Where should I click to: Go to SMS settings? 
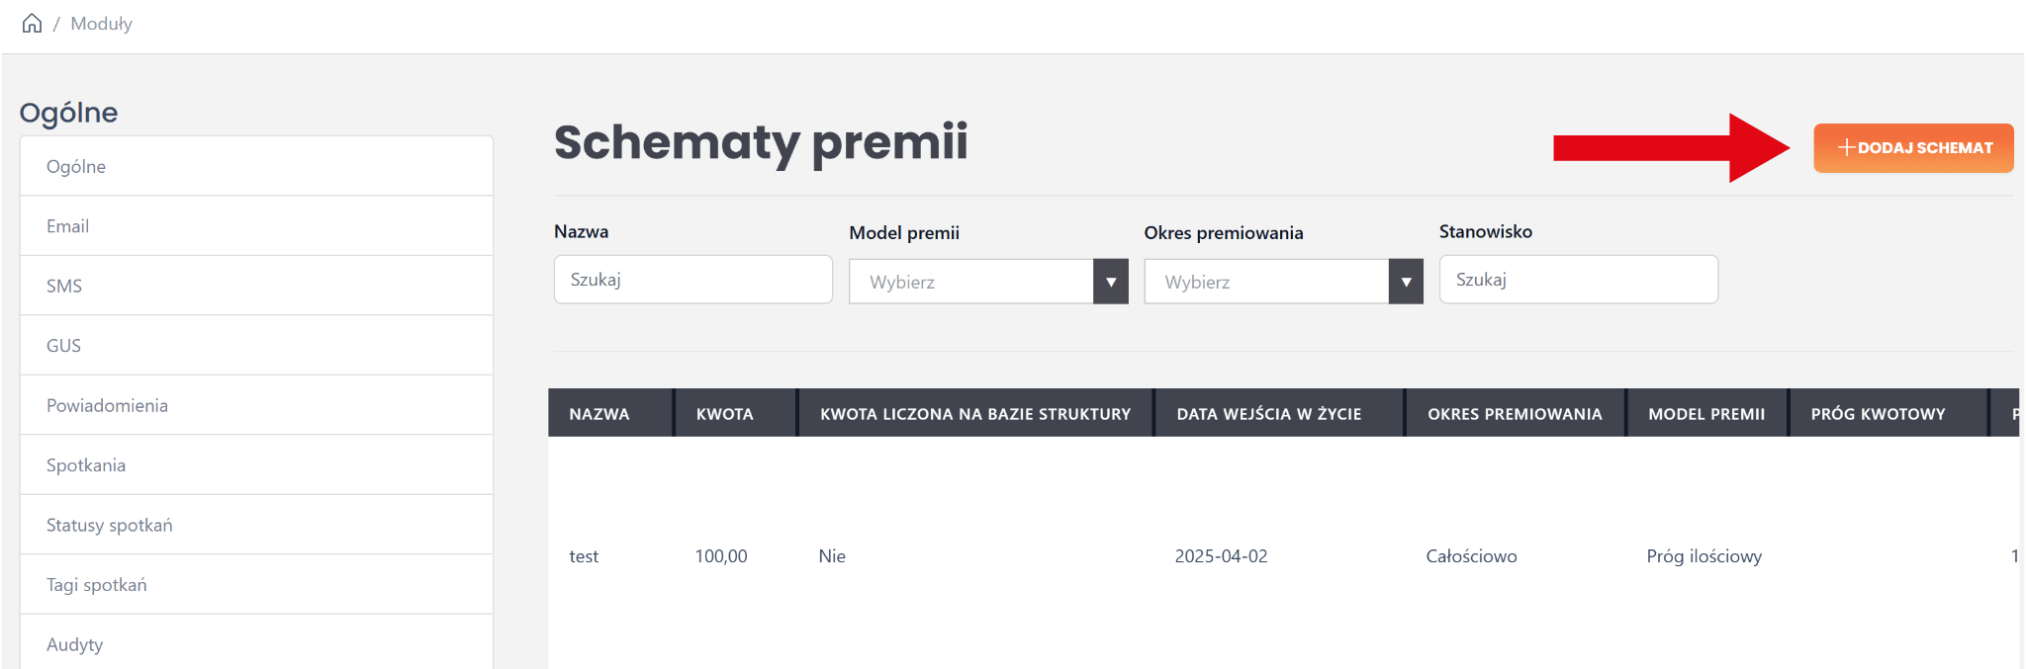64,286
